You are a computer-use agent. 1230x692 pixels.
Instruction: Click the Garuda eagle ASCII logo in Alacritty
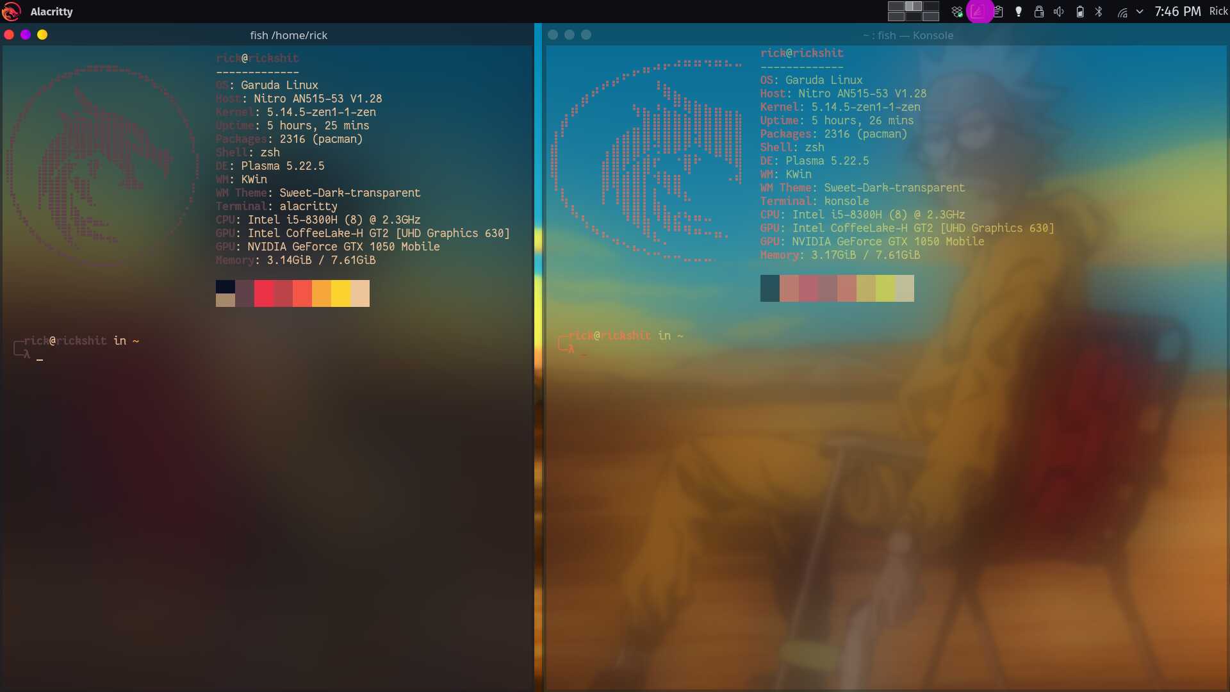pos(102,165)
